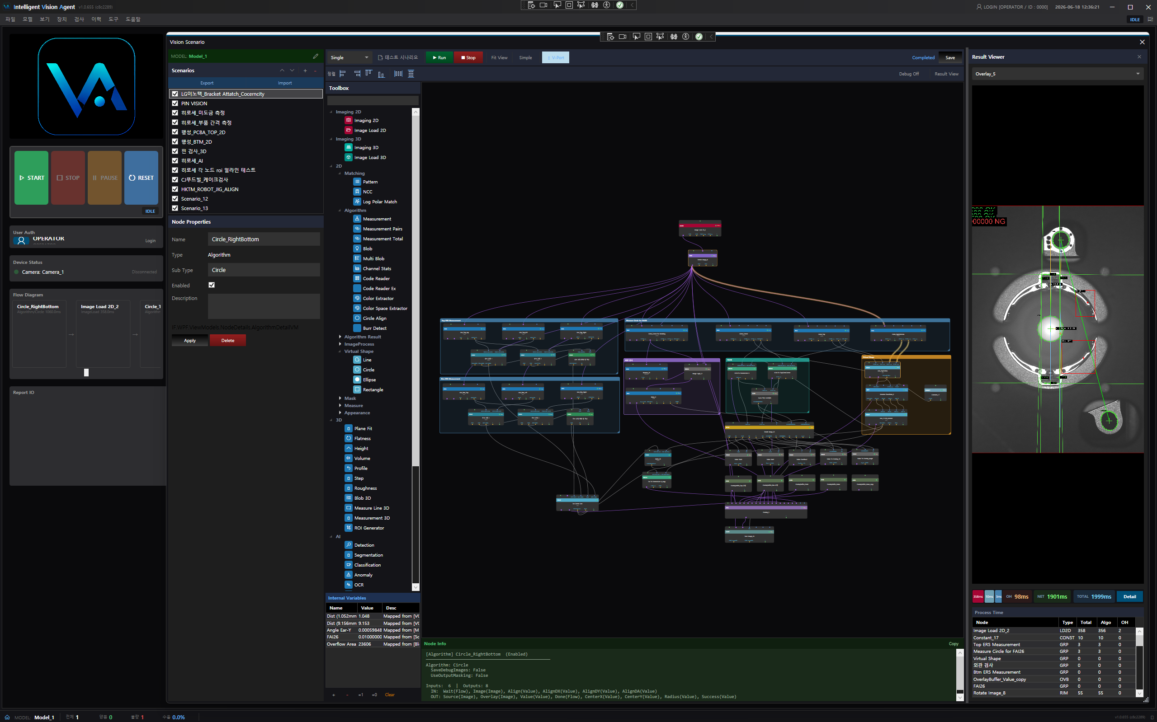This screenshot has width=1157, height=722.
Task: Click the align left edges icon
Action: 343,74
